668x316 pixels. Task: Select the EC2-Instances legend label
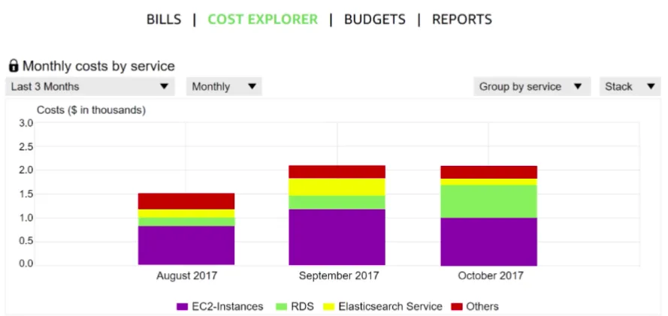point(227,307)
